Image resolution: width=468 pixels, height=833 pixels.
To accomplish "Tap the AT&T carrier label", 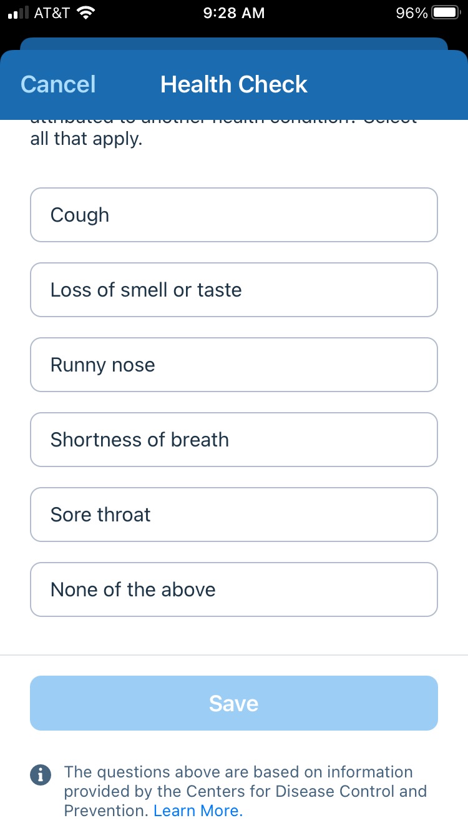I will (x=52, y=12).
